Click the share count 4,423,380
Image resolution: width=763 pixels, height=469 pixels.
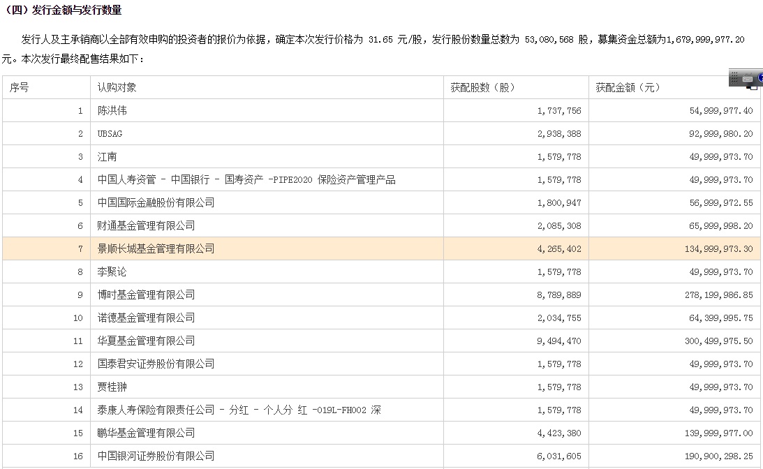559,433
